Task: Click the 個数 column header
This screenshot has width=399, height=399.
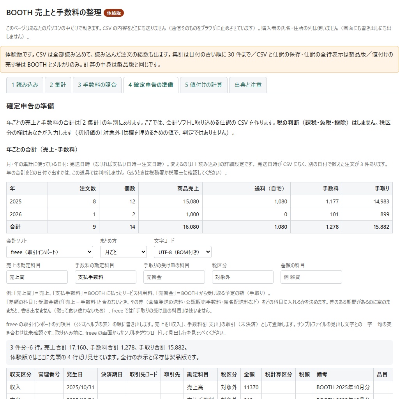Action: point(119,189)
